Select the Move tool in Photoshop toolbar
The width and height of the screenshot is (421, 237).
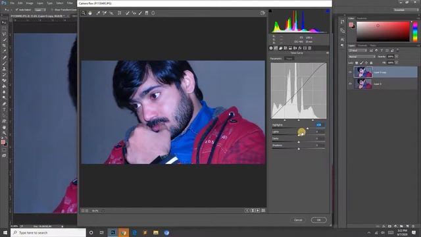4,22
